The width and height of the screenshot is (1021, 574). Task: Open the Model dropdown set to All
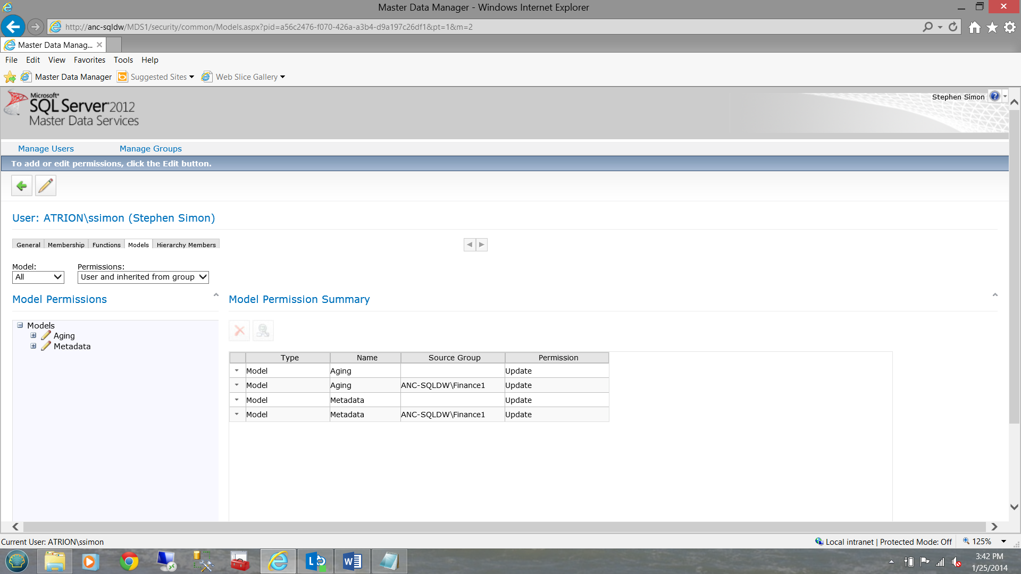click(38, 277)
